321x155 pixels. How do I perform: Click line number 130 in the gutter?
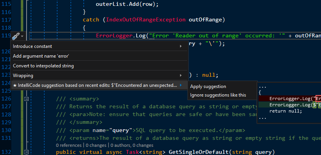[x=6, y=130]
